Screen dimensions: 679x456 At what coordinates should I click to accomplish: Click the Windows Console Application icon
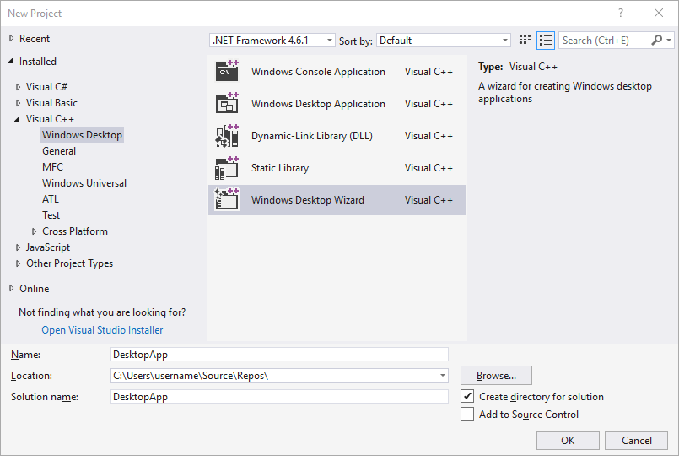[x=228, y=72]
